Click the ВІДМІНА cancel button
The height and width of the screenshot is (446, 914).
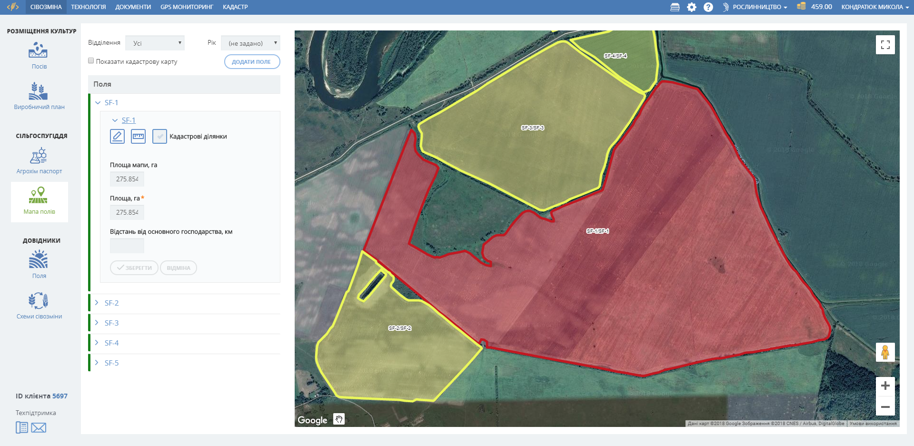179,268
